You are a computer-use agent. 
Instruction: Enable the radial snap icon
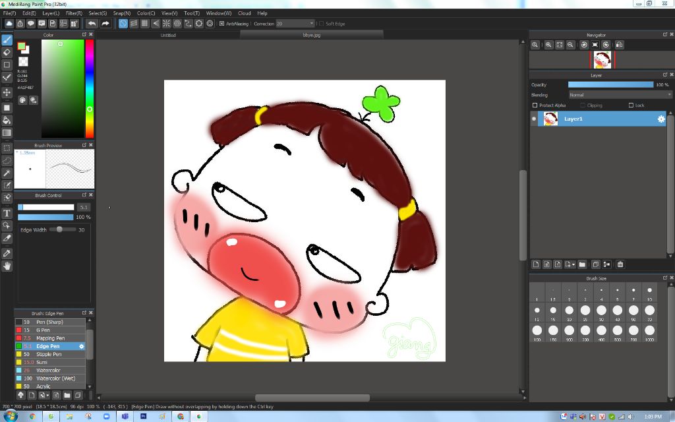[166, 24]
